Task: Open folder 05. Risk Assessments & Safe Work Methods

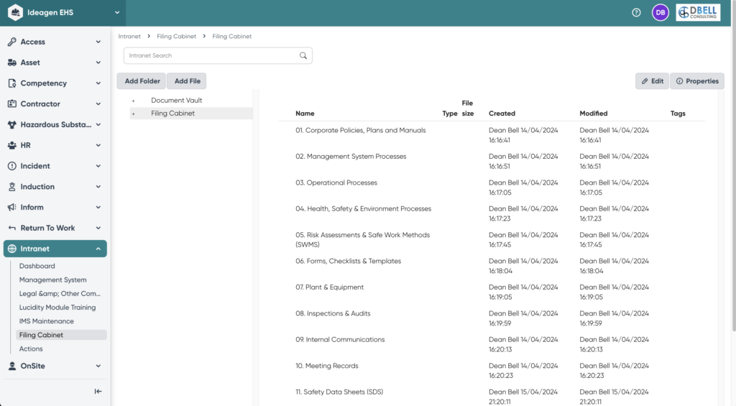Action: [x=362, y=239]
